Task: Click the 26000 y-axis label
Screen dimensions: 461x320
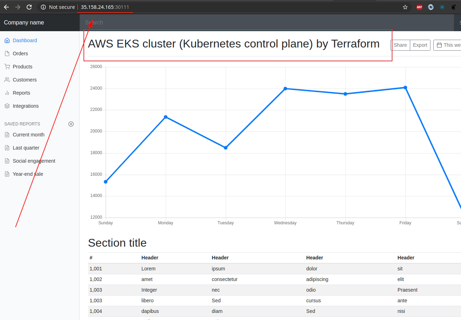Action: click(96, 67)
